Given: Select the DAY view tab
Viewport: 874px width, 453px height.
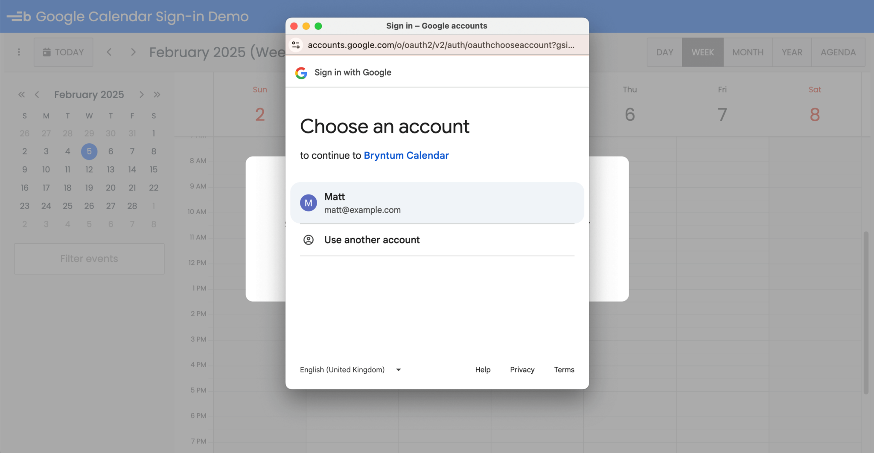Looking at the screenshot, I should click(x=664, y=52).
